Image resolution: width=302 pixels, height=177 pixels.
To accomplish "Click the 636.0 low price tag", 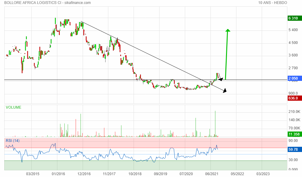I will tap(295, 98).
